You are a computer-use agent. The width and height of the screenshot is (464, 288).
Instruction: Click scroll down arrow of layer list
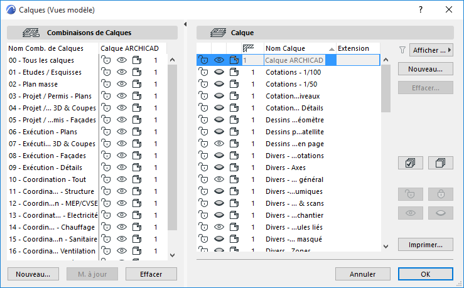point(386,246)
